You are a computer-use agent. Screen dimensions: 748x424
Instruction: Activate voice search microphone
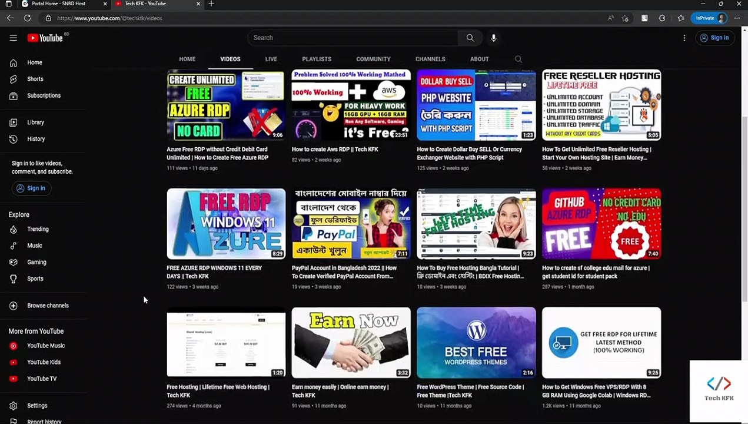(x=493, y=38)
